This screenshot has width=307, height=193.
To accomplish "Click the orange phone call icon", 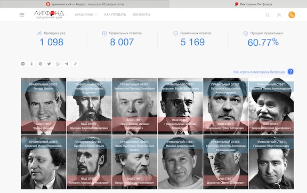I will (292, 15).
